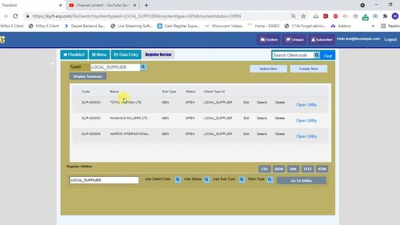Open Utility for SUP-000003
Image resolution: width=400 pixels, height=225 pixels.
coord(306,121)
